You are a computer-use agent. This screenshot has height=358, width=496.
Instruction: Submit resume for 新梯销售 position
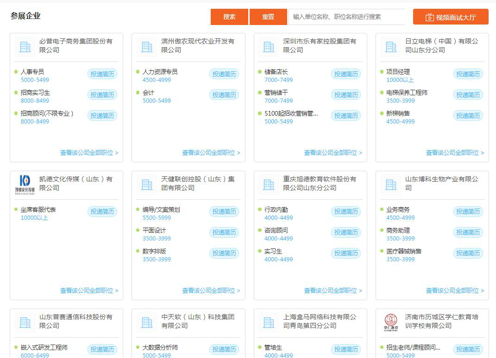coord(468,116)
